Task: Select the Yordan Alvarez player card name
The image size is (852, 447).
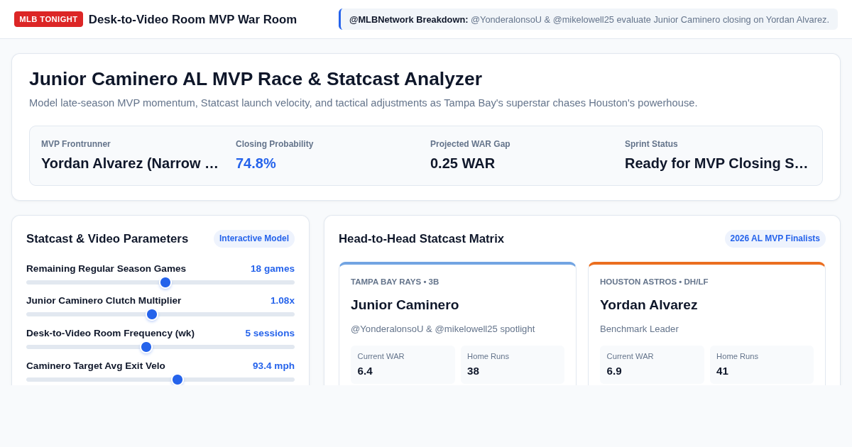Action: coord(648,305)
